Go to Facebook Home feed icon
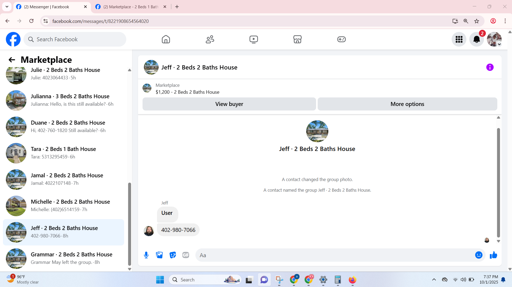The image size is (512, 287). (x=166, y=39)
